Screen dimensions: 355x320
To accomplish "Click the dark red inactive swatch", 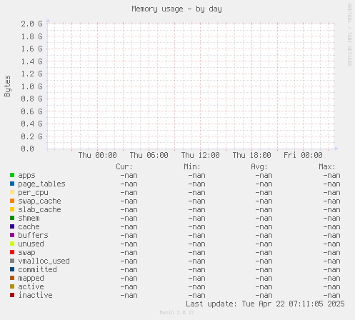I will click(12, 295).
